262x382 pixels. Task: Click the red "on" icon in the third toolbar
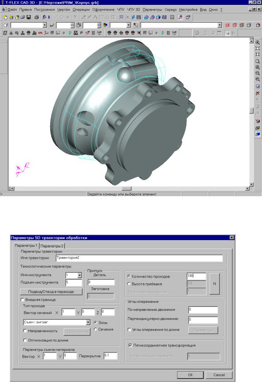(x=40, y=33)
